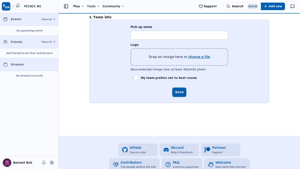
Task: Click the Support heart icon
Action: [x=201, y=6]
